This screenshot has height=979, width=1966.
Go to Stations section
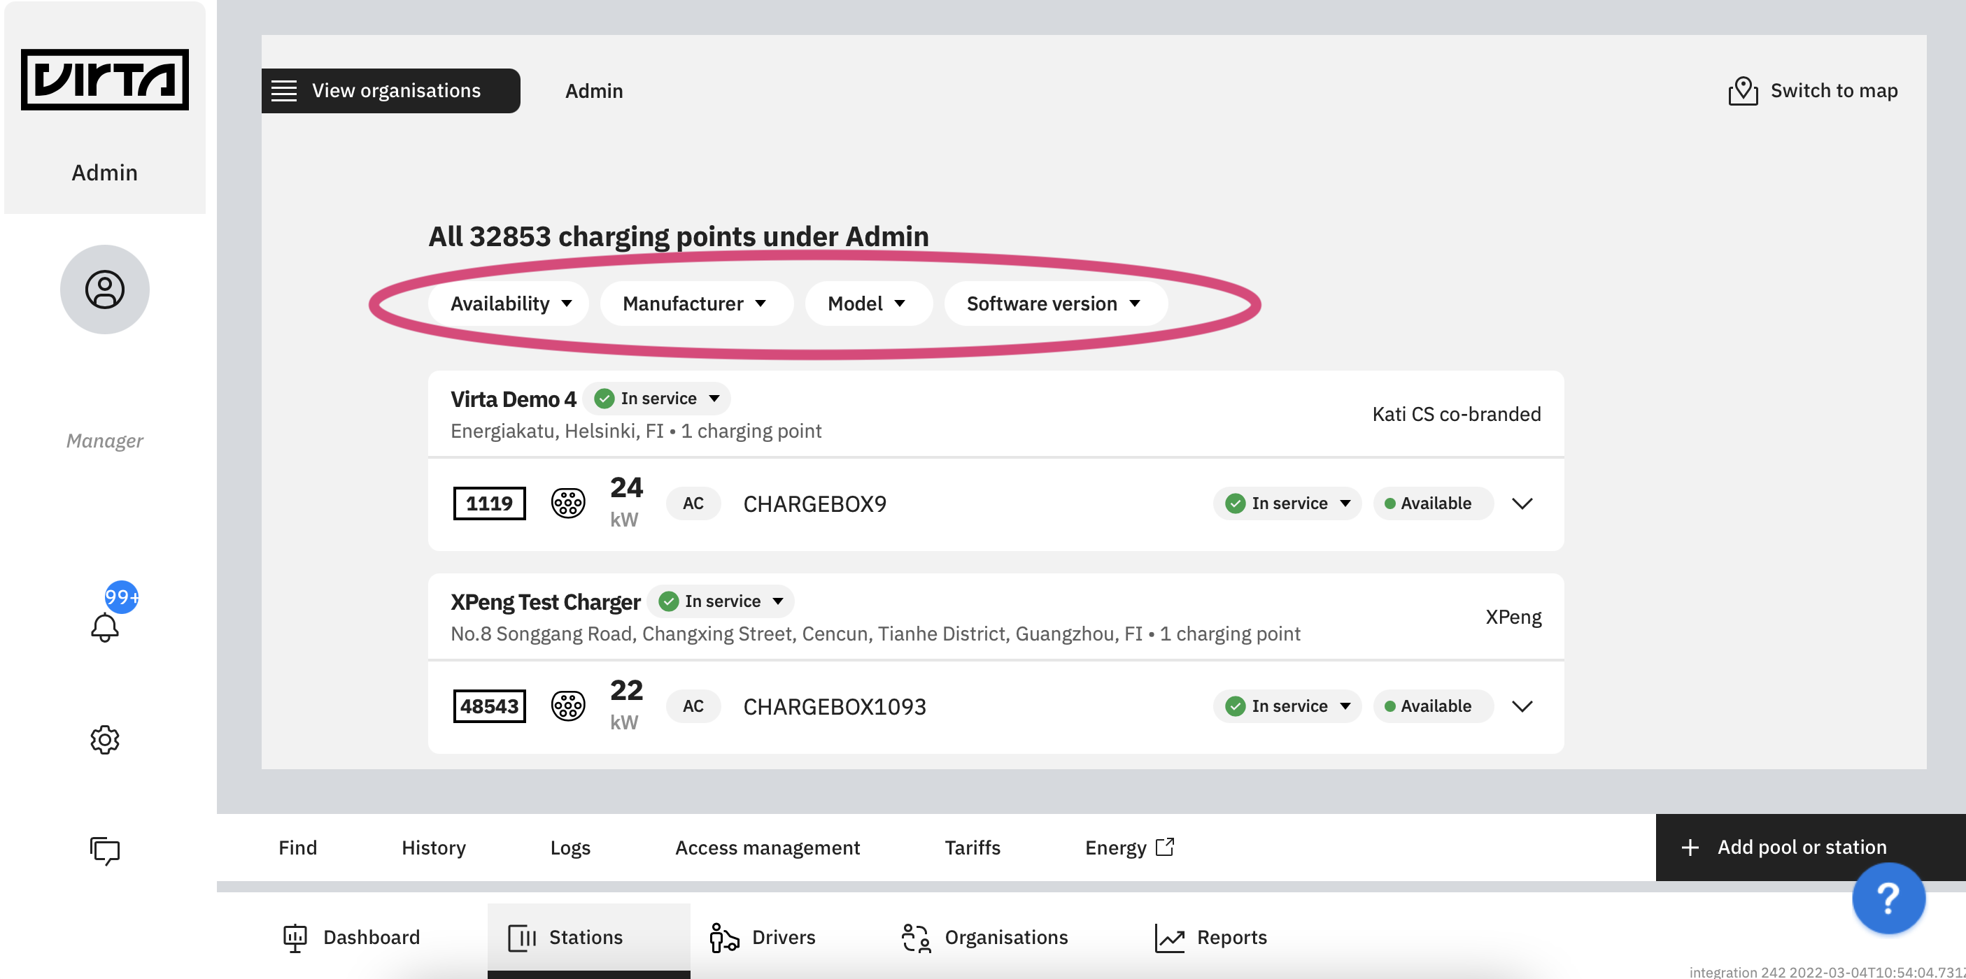[588, 938]
